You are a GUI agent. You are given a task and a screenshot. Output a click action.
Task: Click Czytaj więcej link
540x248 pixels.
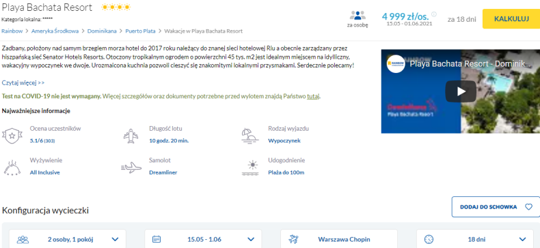pos(23,83)
